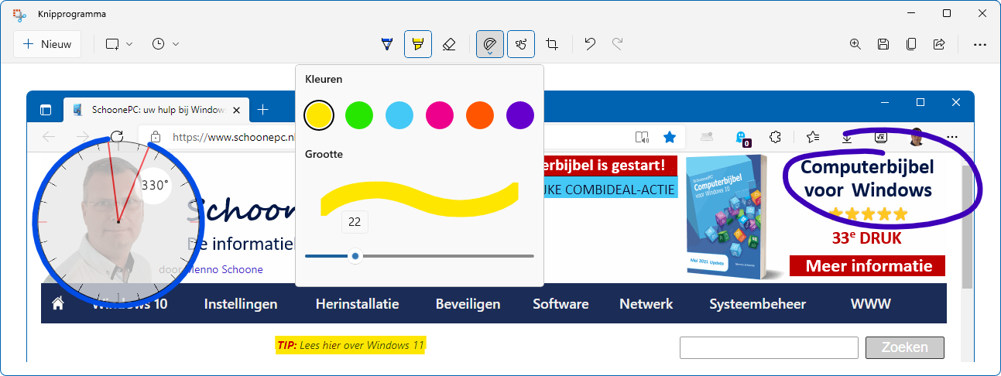
Task: Click the blue favorites star in address bar
Action: click(670, 137)
